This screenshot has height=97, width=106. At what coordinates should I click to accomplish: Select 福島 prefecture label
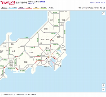[58, 37]
